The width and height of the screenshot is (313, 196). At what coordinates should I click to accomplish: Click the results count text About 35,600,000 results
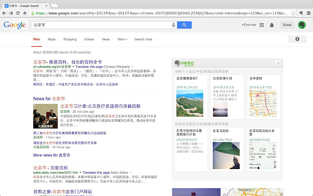[x=62, y=52]
